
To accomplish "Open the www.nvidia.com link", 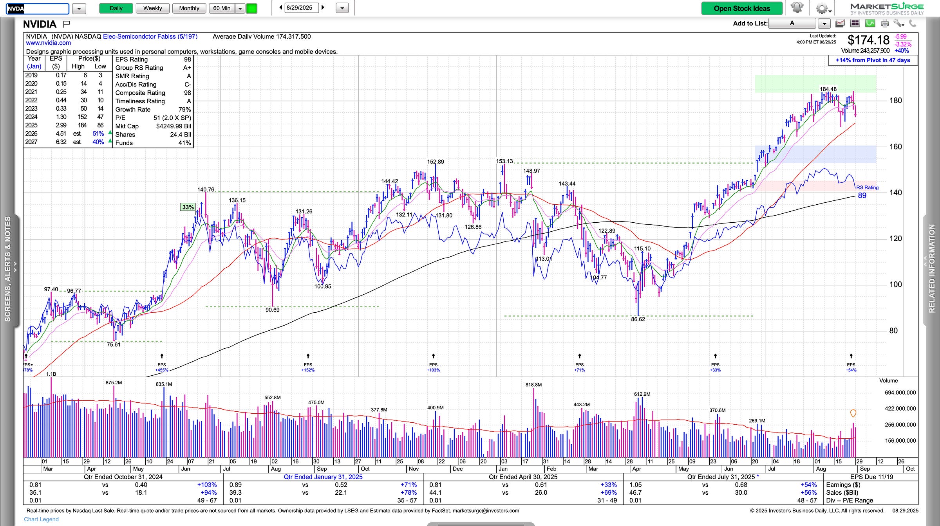I will point(49,43).
